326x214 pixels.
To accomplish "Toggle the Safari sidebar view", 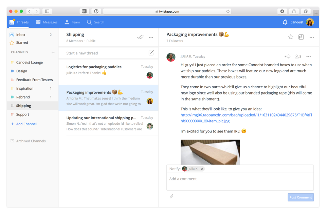I will click(x=47, y=11).
